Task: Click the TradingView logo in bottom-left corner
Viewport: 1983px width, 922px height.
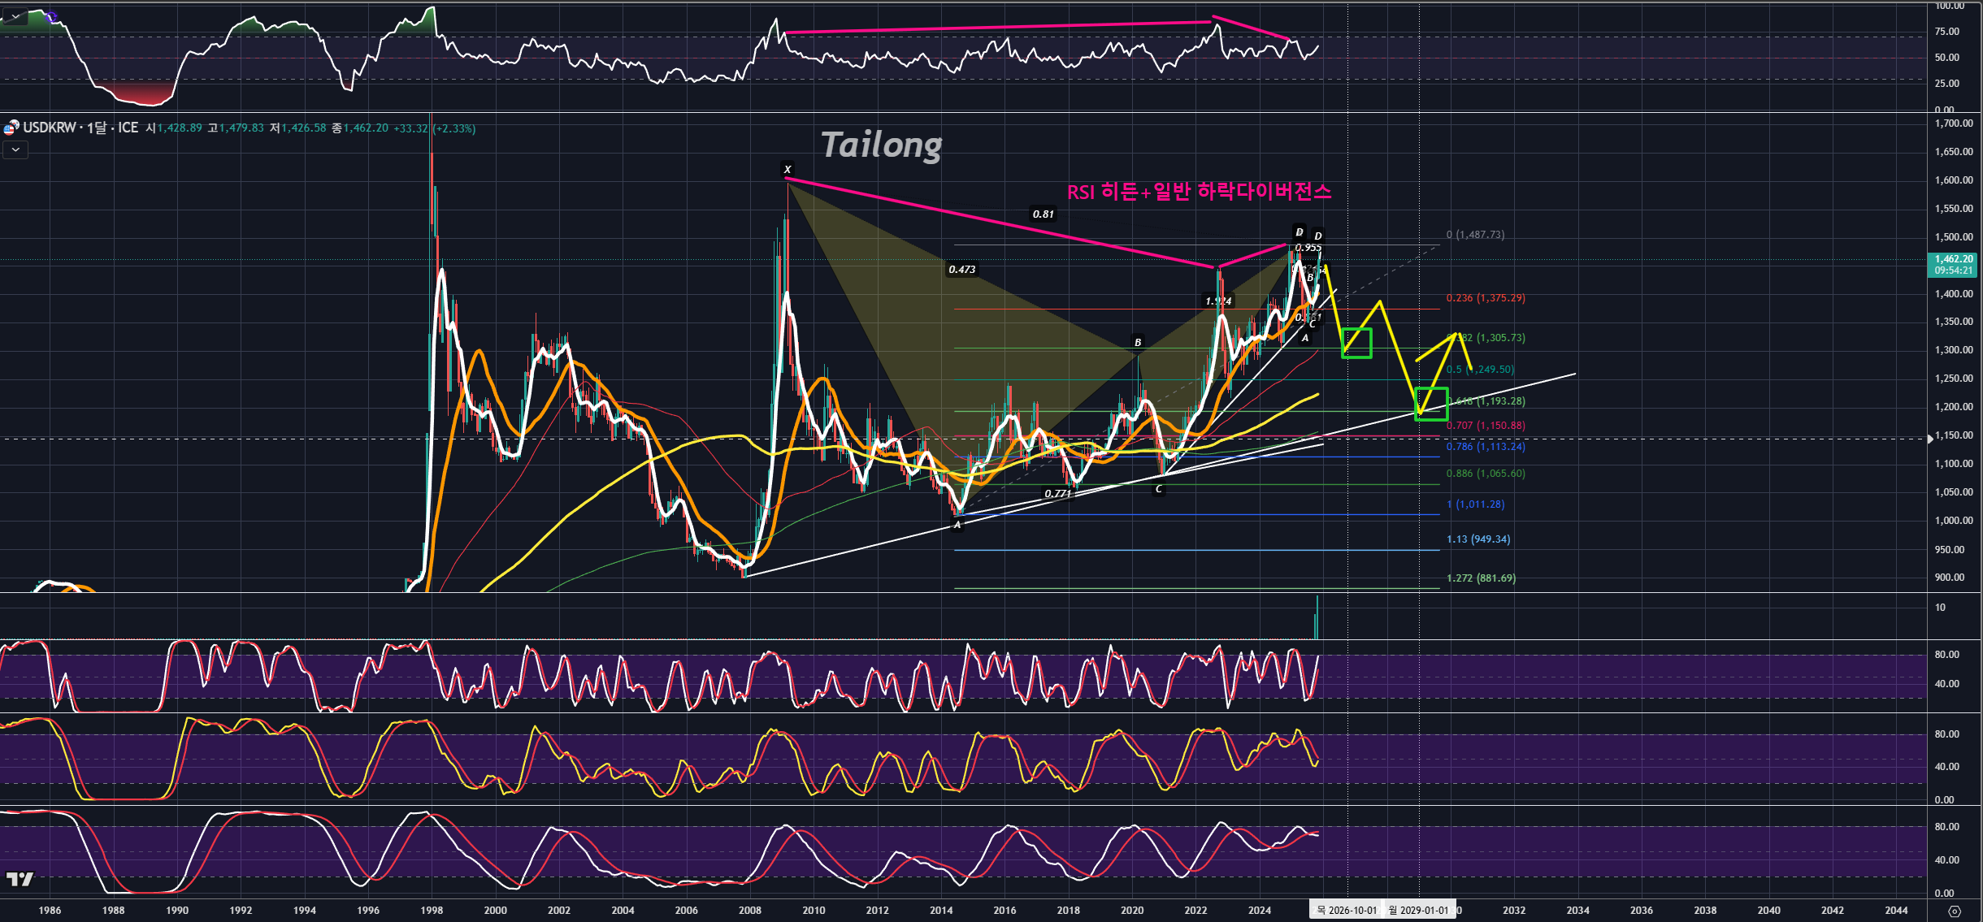Action: 20,879
